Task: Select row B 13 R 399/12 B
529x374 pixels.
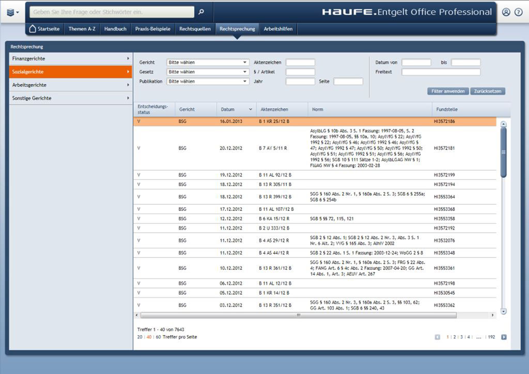Action: pos(315,197)
